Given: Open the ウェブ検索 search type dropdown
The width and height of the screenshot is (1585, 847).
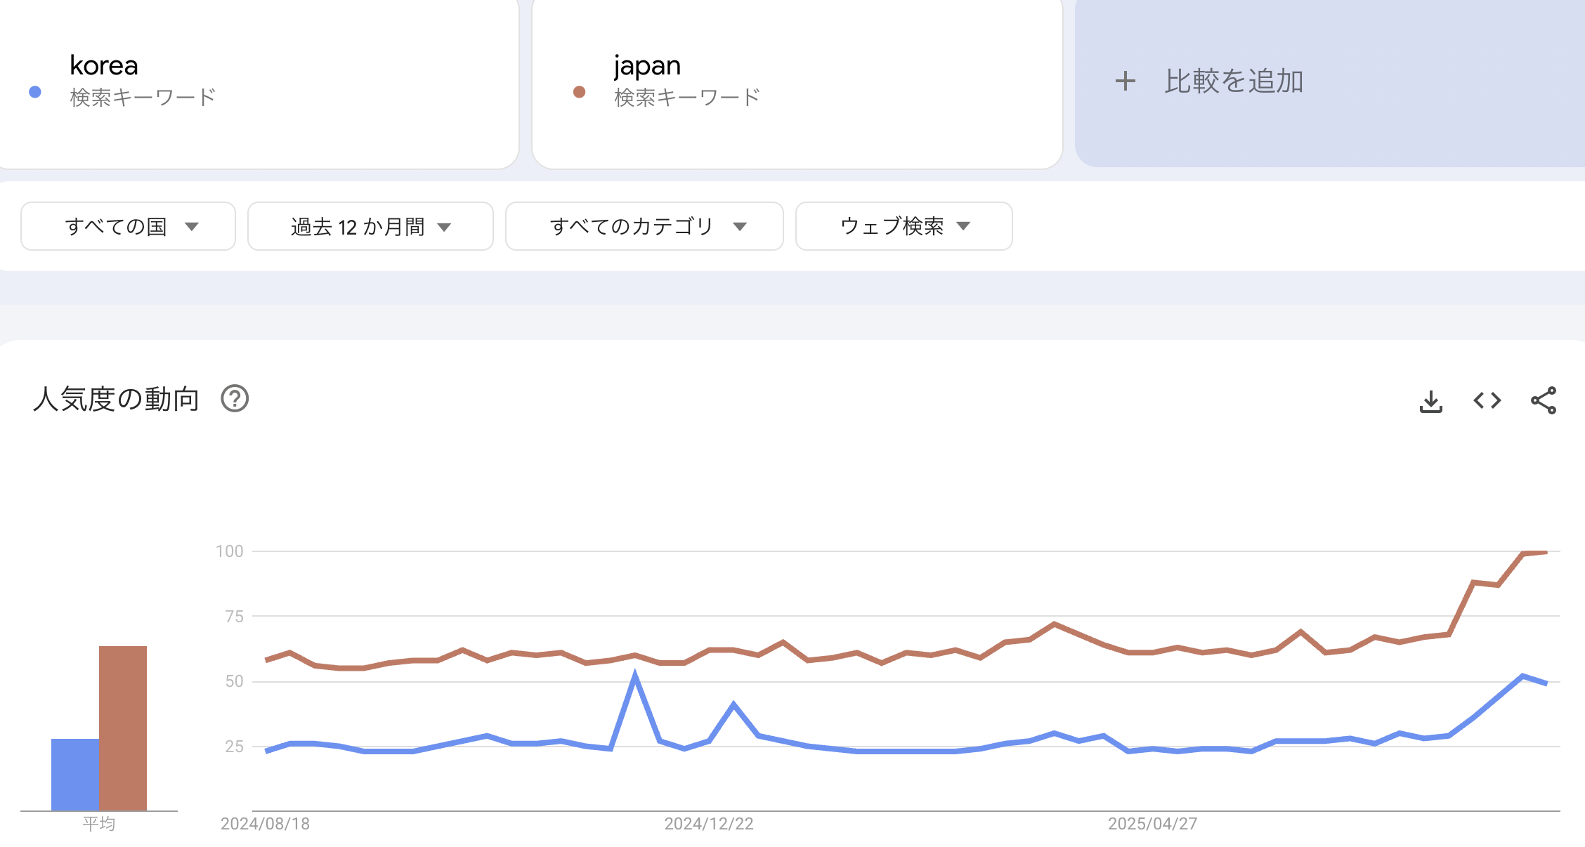Looking at the screenshot, I should coord(904,226).
